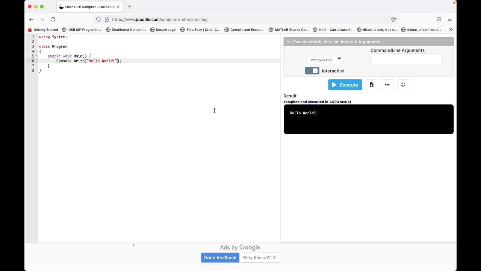Viewport: 481px width, 271px height.
Task: Click the Execute button to run code
Action: (345, 85)
